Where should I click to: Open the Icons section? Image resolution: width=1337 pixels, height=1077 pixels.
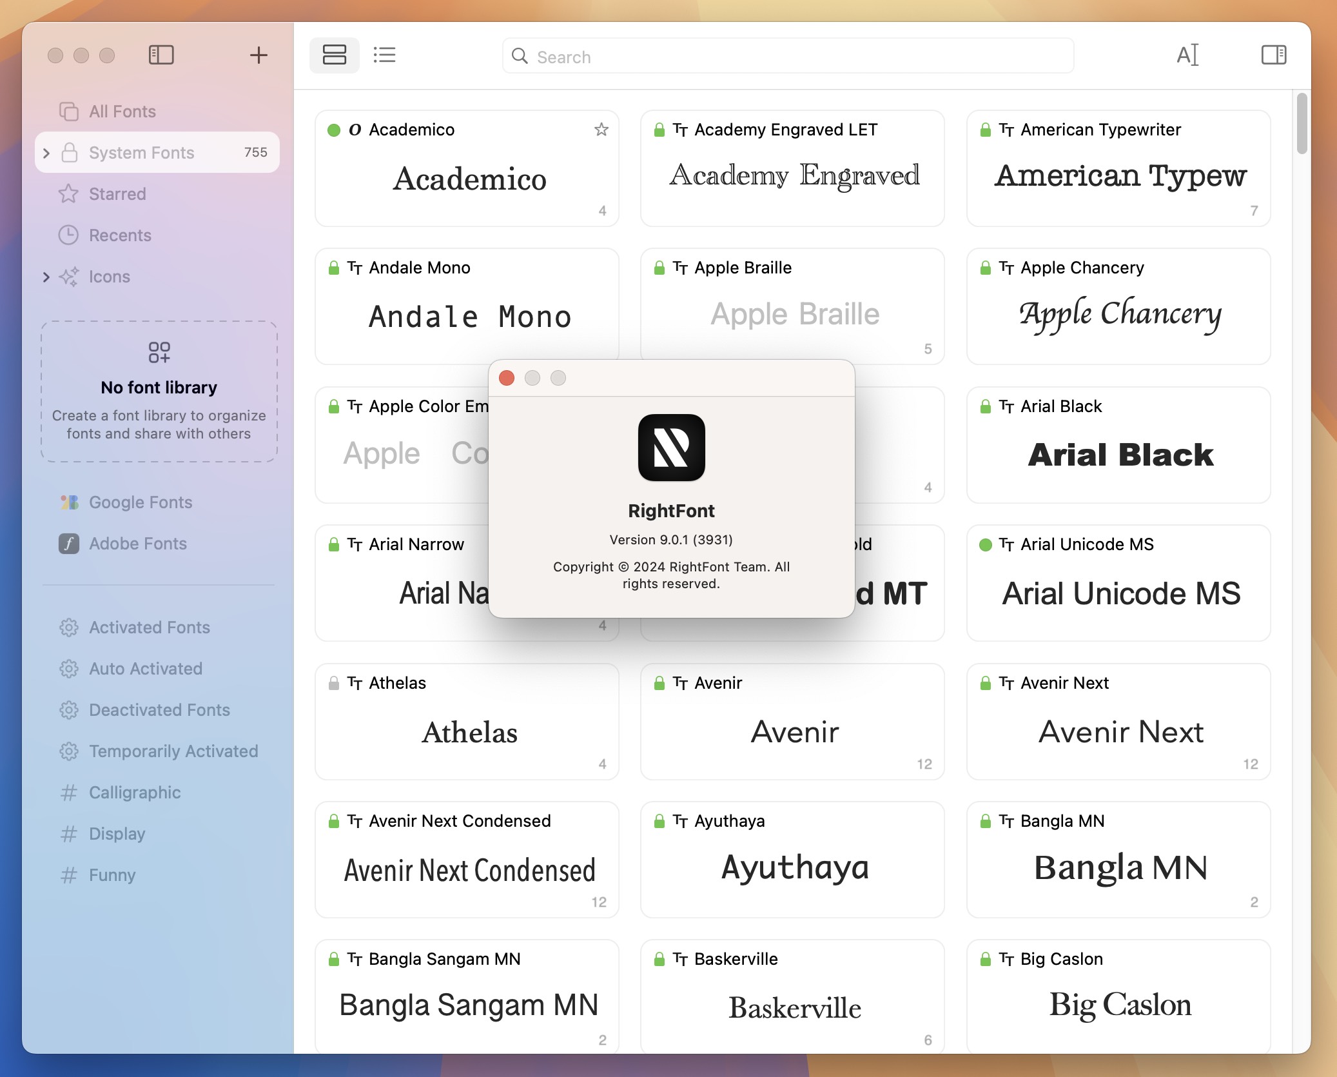click(157, 277)
